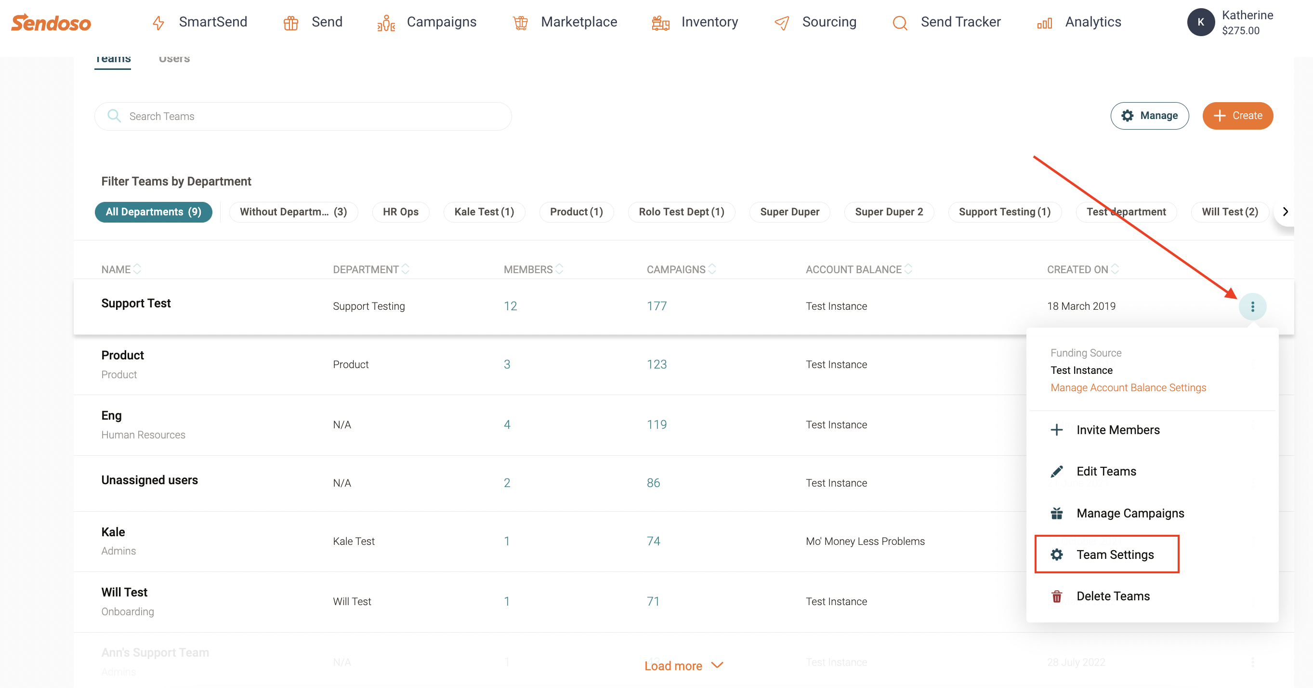Expand list with Load more
This screenshot has width=1313, height=688.
[x=684, y=665]
